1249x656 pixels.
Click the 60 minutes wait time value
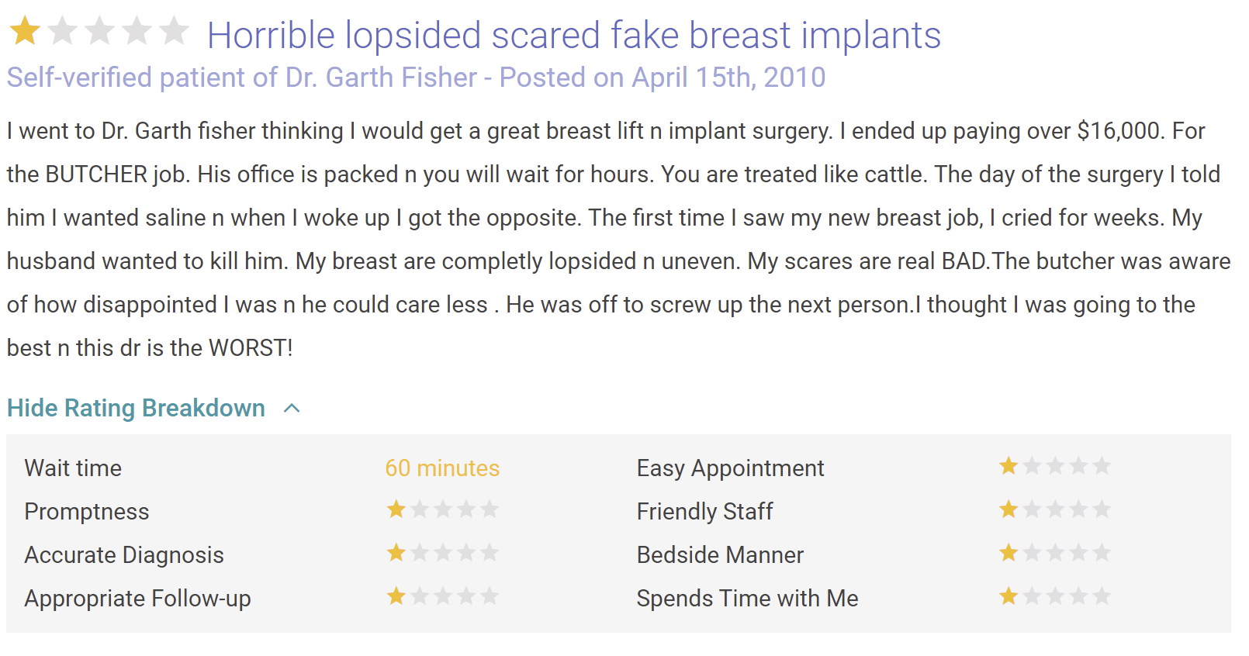click(442, 468)
